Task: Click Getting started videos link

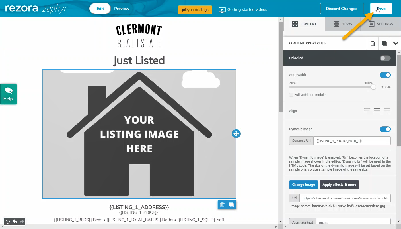Action: tap(243, 10)
